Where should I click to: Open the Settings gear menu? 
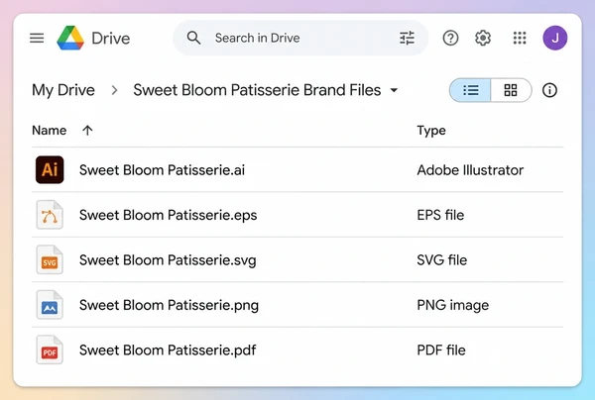tap(483, 38)
